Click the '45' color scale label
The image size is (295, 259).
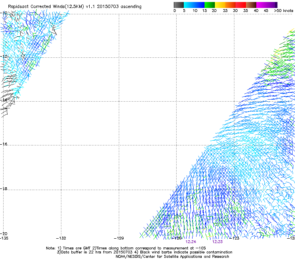tap(266, 11)
